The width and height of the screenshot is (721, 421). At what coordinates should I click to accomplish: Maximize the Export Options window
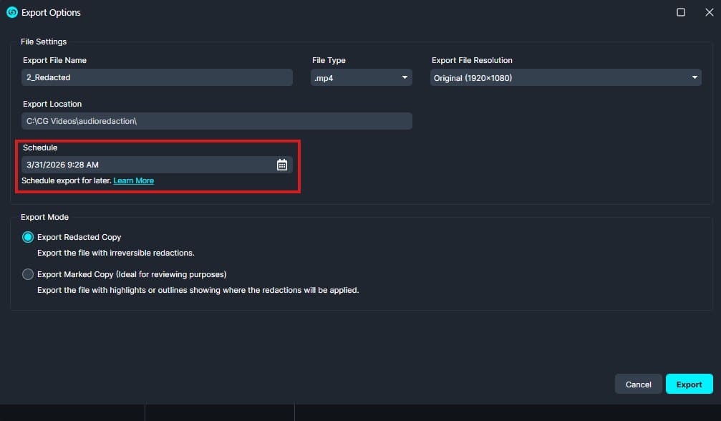pyautogui.click(x=681, y=12)
